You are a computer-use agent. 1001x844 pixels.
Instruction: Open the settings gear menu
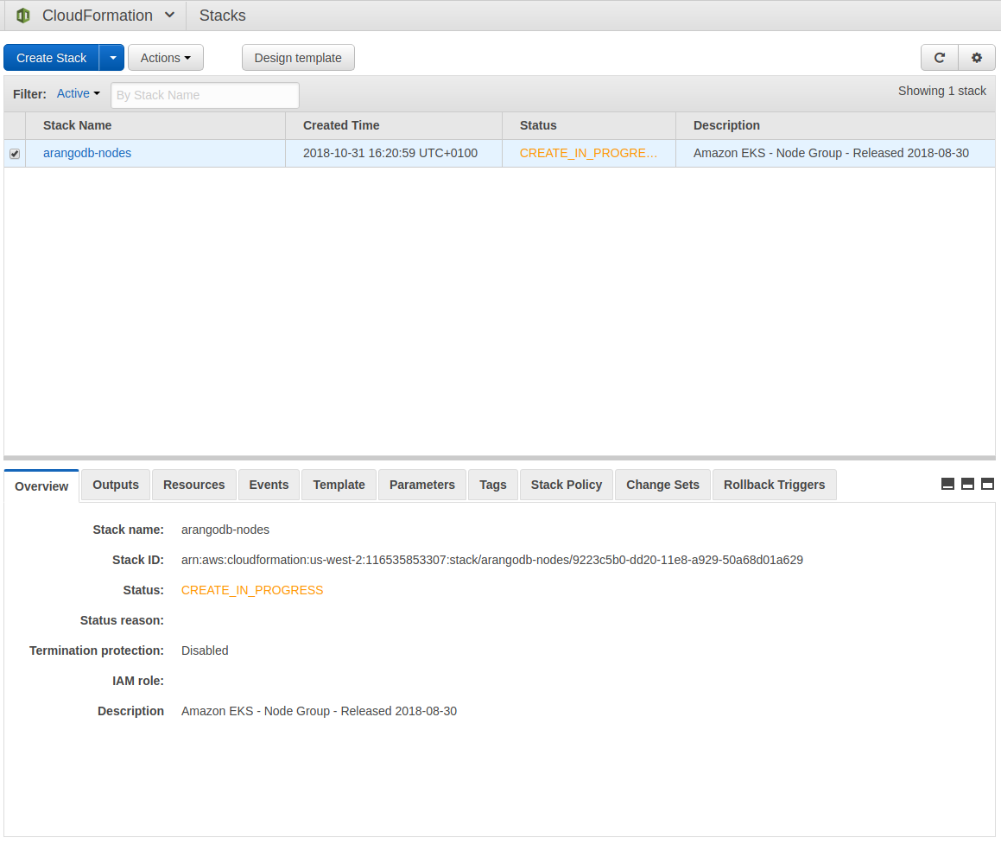click(x=977, y=58)
